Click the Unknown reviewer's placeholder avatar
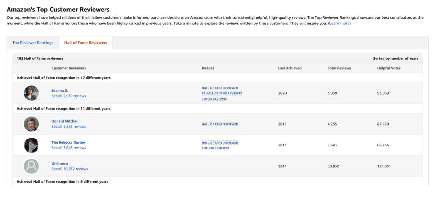This screenshot has width=434, height=197. tap(31, 166)
